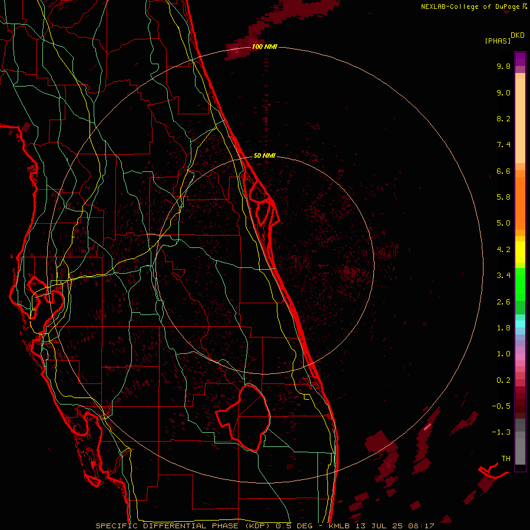
Task: Select the 2.6 scale value
Action: [503, 302]
